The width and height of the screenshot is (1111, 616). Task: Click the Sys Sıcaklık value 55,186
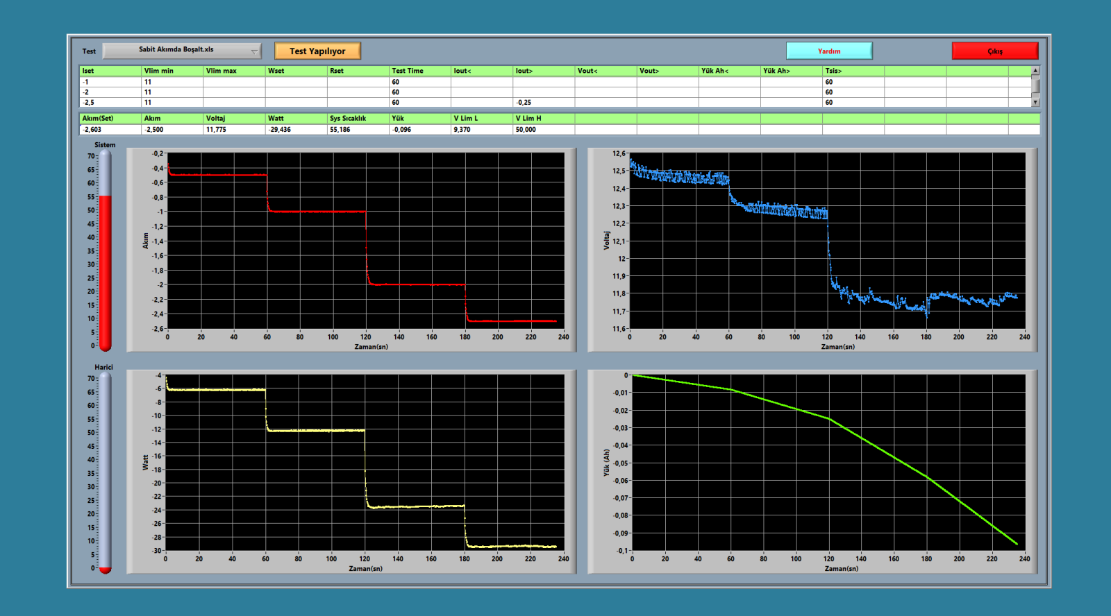(x=357, y=130)
